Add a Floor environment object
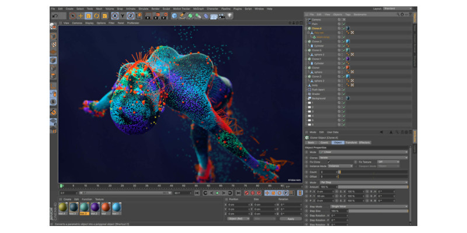This screenshot has height=233, width=467. [x=214, y=16]
